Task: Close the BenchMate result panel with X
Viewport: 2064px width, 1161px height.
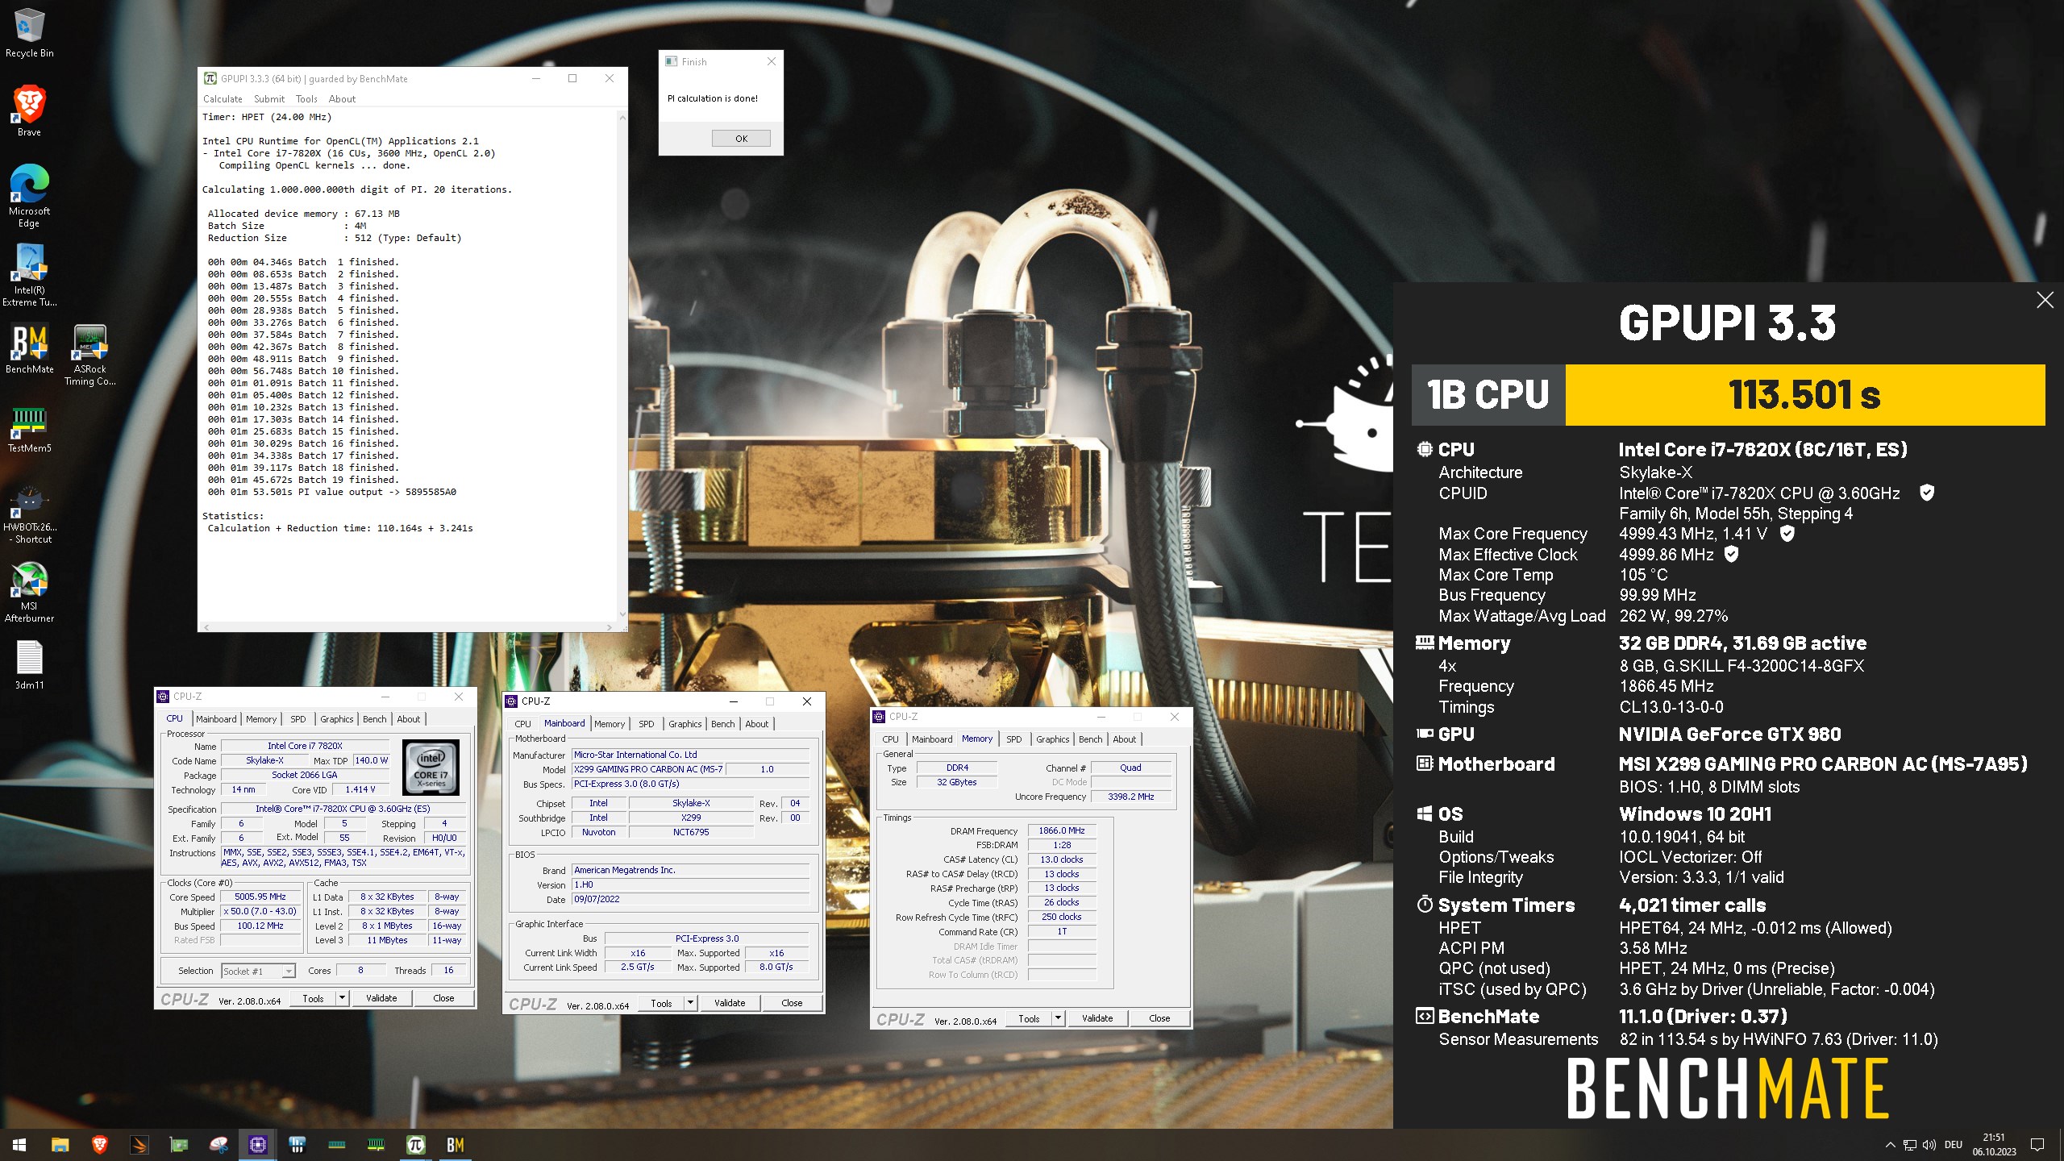Action: tap(2045, 300)
